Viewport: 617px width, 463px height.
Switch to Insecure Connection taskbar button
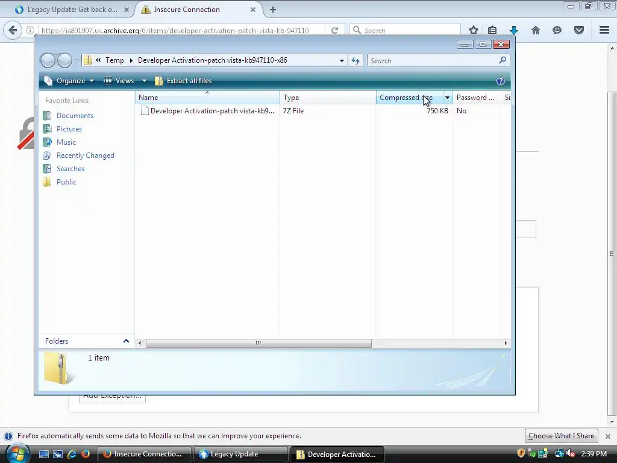(x=144, y=454)
